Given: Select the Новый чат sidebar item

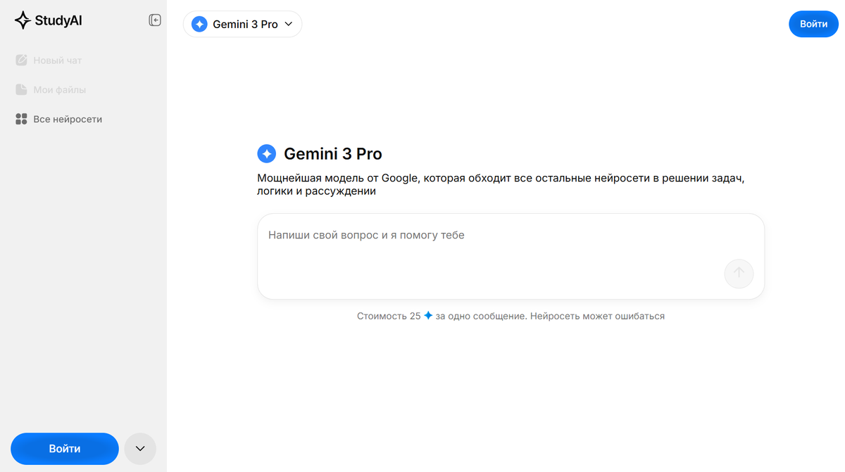Looking at the screenshot, I should click(58, 60).
